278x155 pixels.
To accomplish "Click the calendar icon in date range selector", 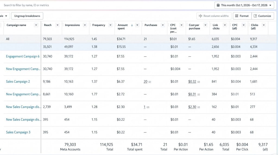I will (x=218, y=5).
